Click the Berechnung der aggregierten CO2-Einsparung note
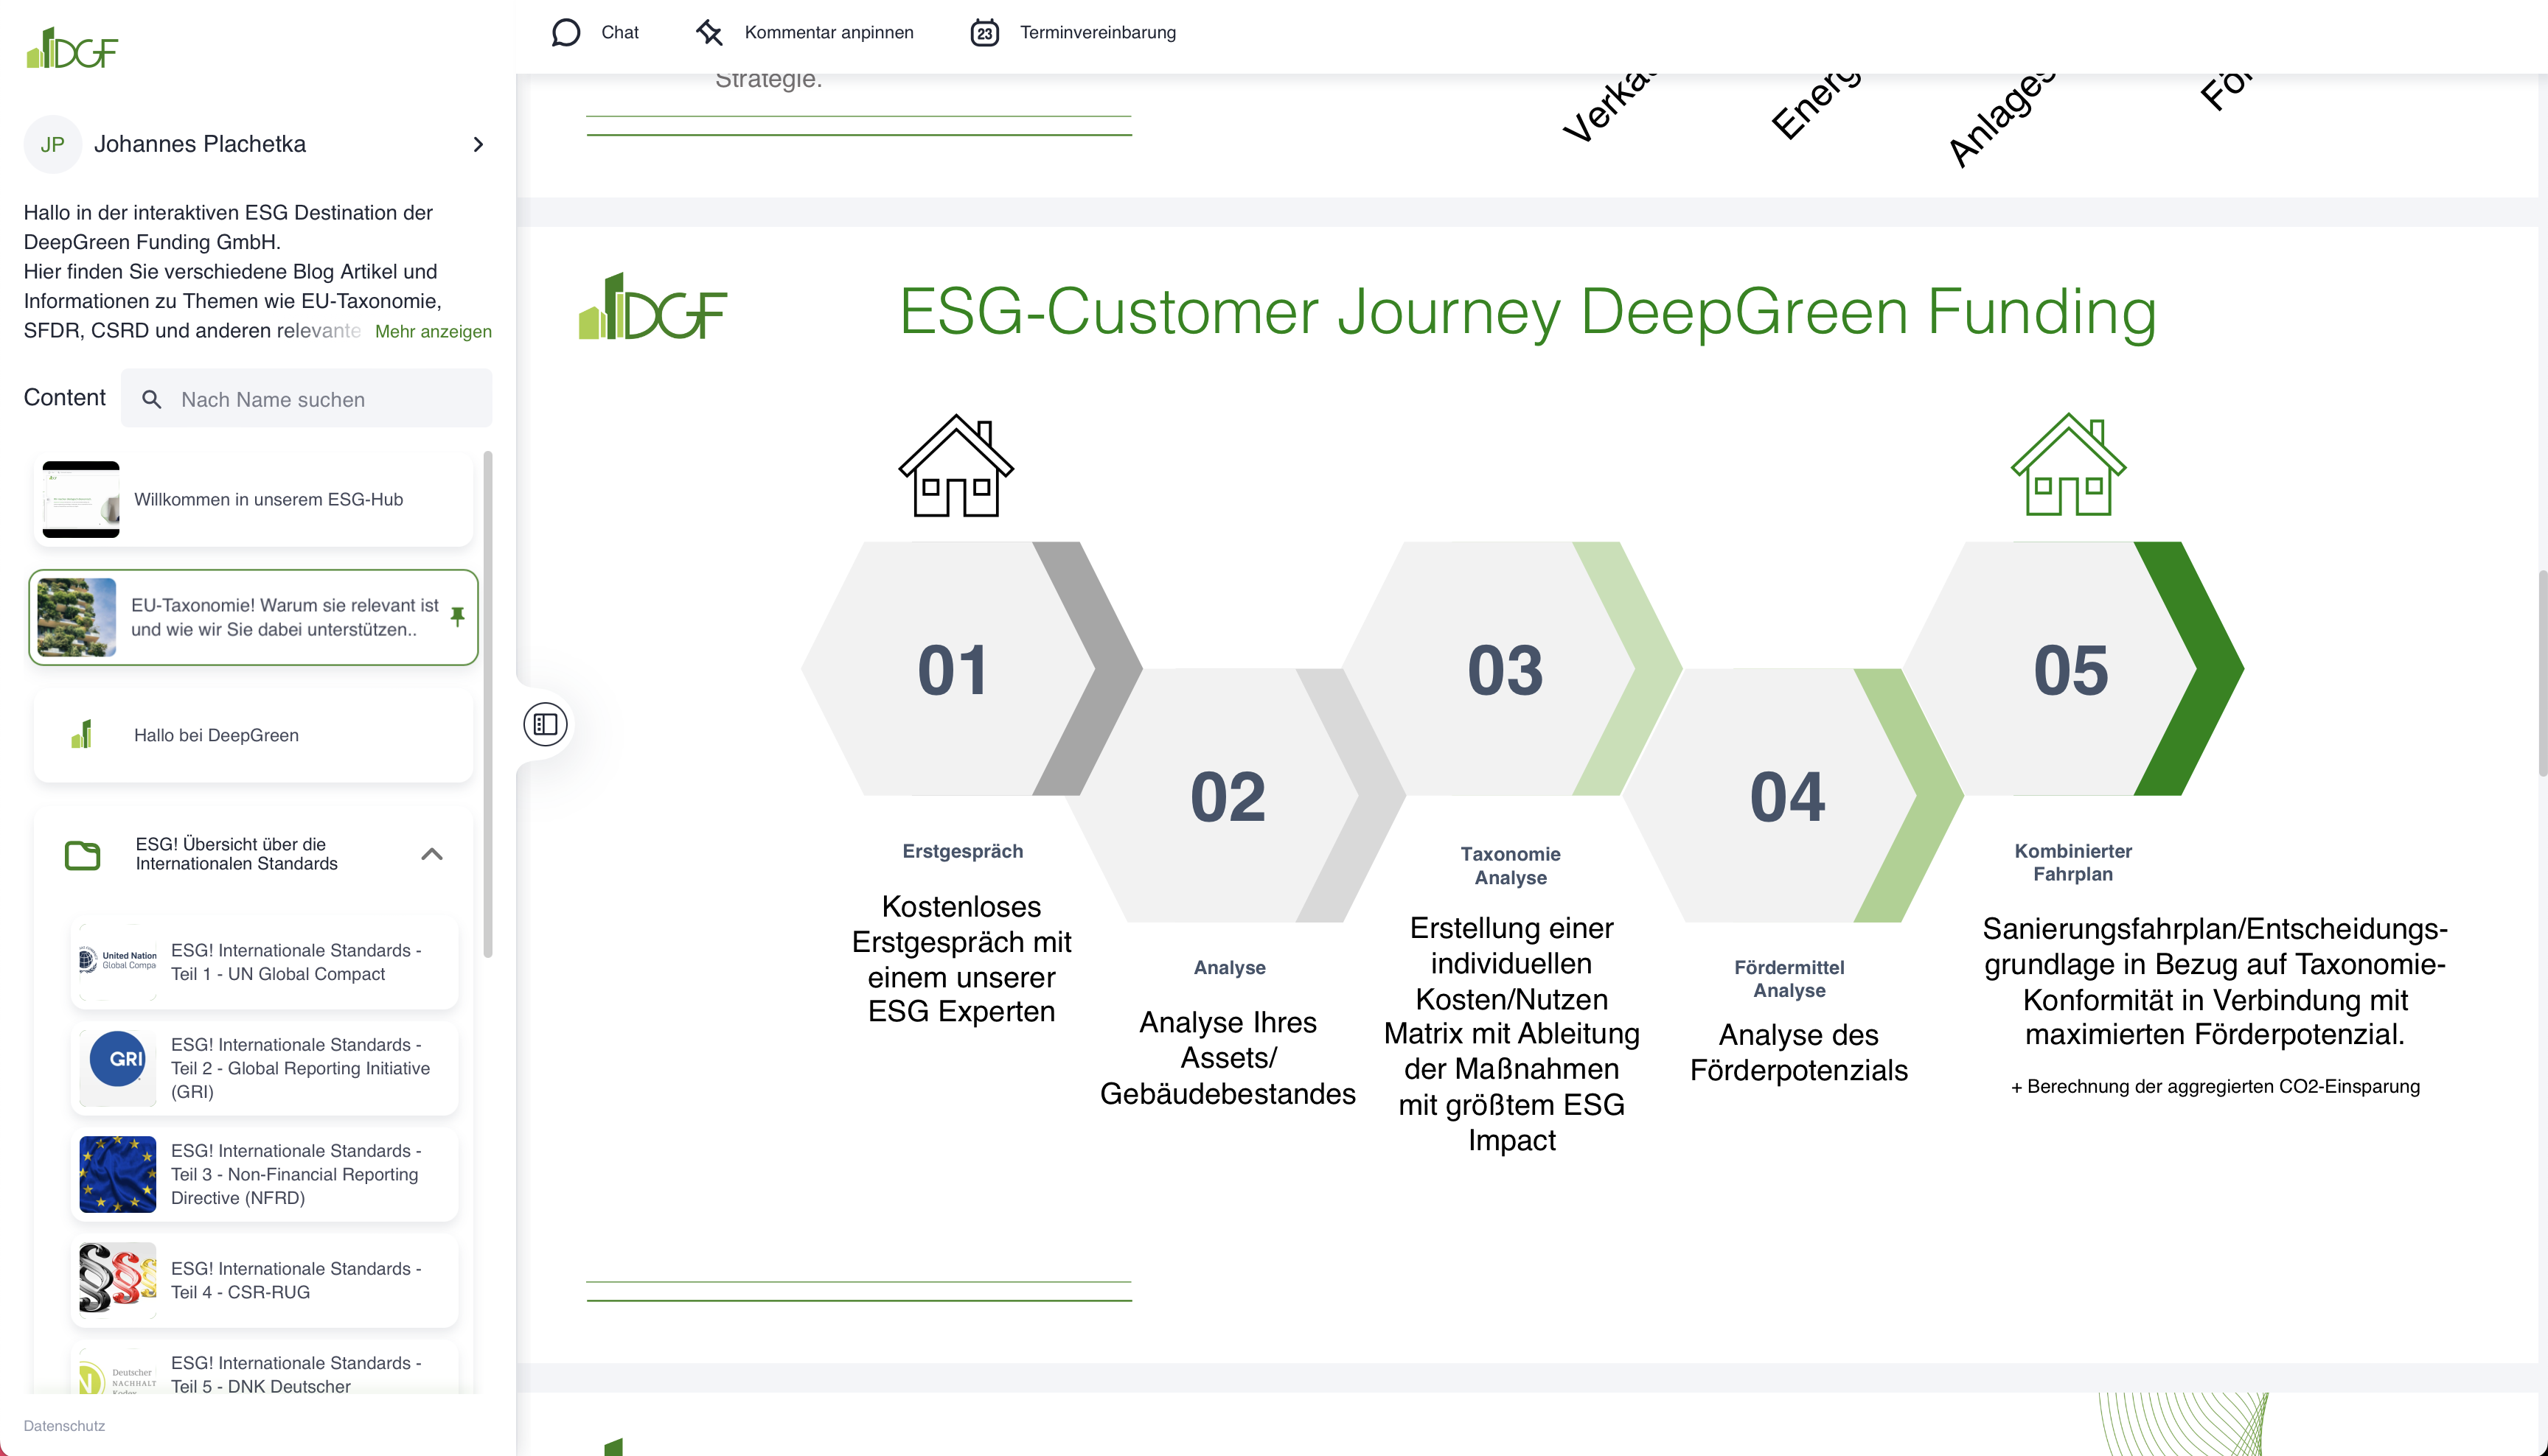2548x1456 pixels. pos(2215,1086)
